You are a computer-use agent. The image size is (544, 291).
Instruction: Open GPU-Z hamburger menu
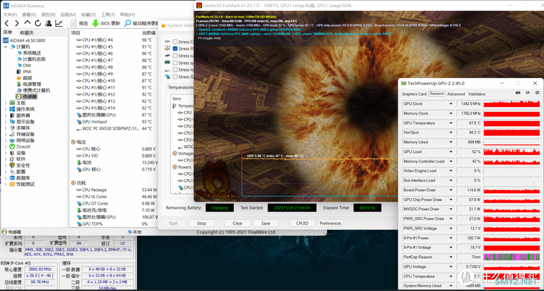tap(537, 92)
